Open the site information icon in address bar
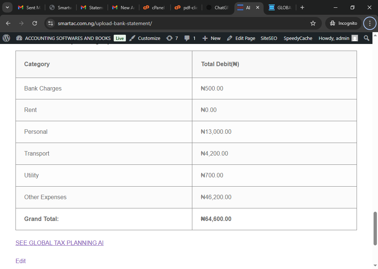Viewport: 378px width, 269px height. click(51, 23)
